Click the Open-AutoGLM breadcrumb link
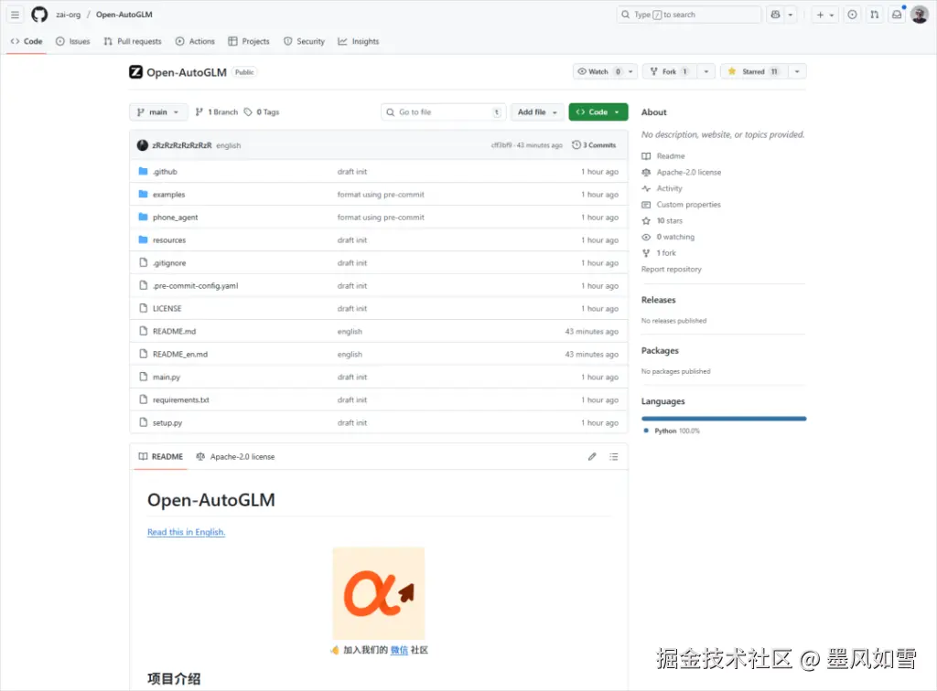 [124, 15]
